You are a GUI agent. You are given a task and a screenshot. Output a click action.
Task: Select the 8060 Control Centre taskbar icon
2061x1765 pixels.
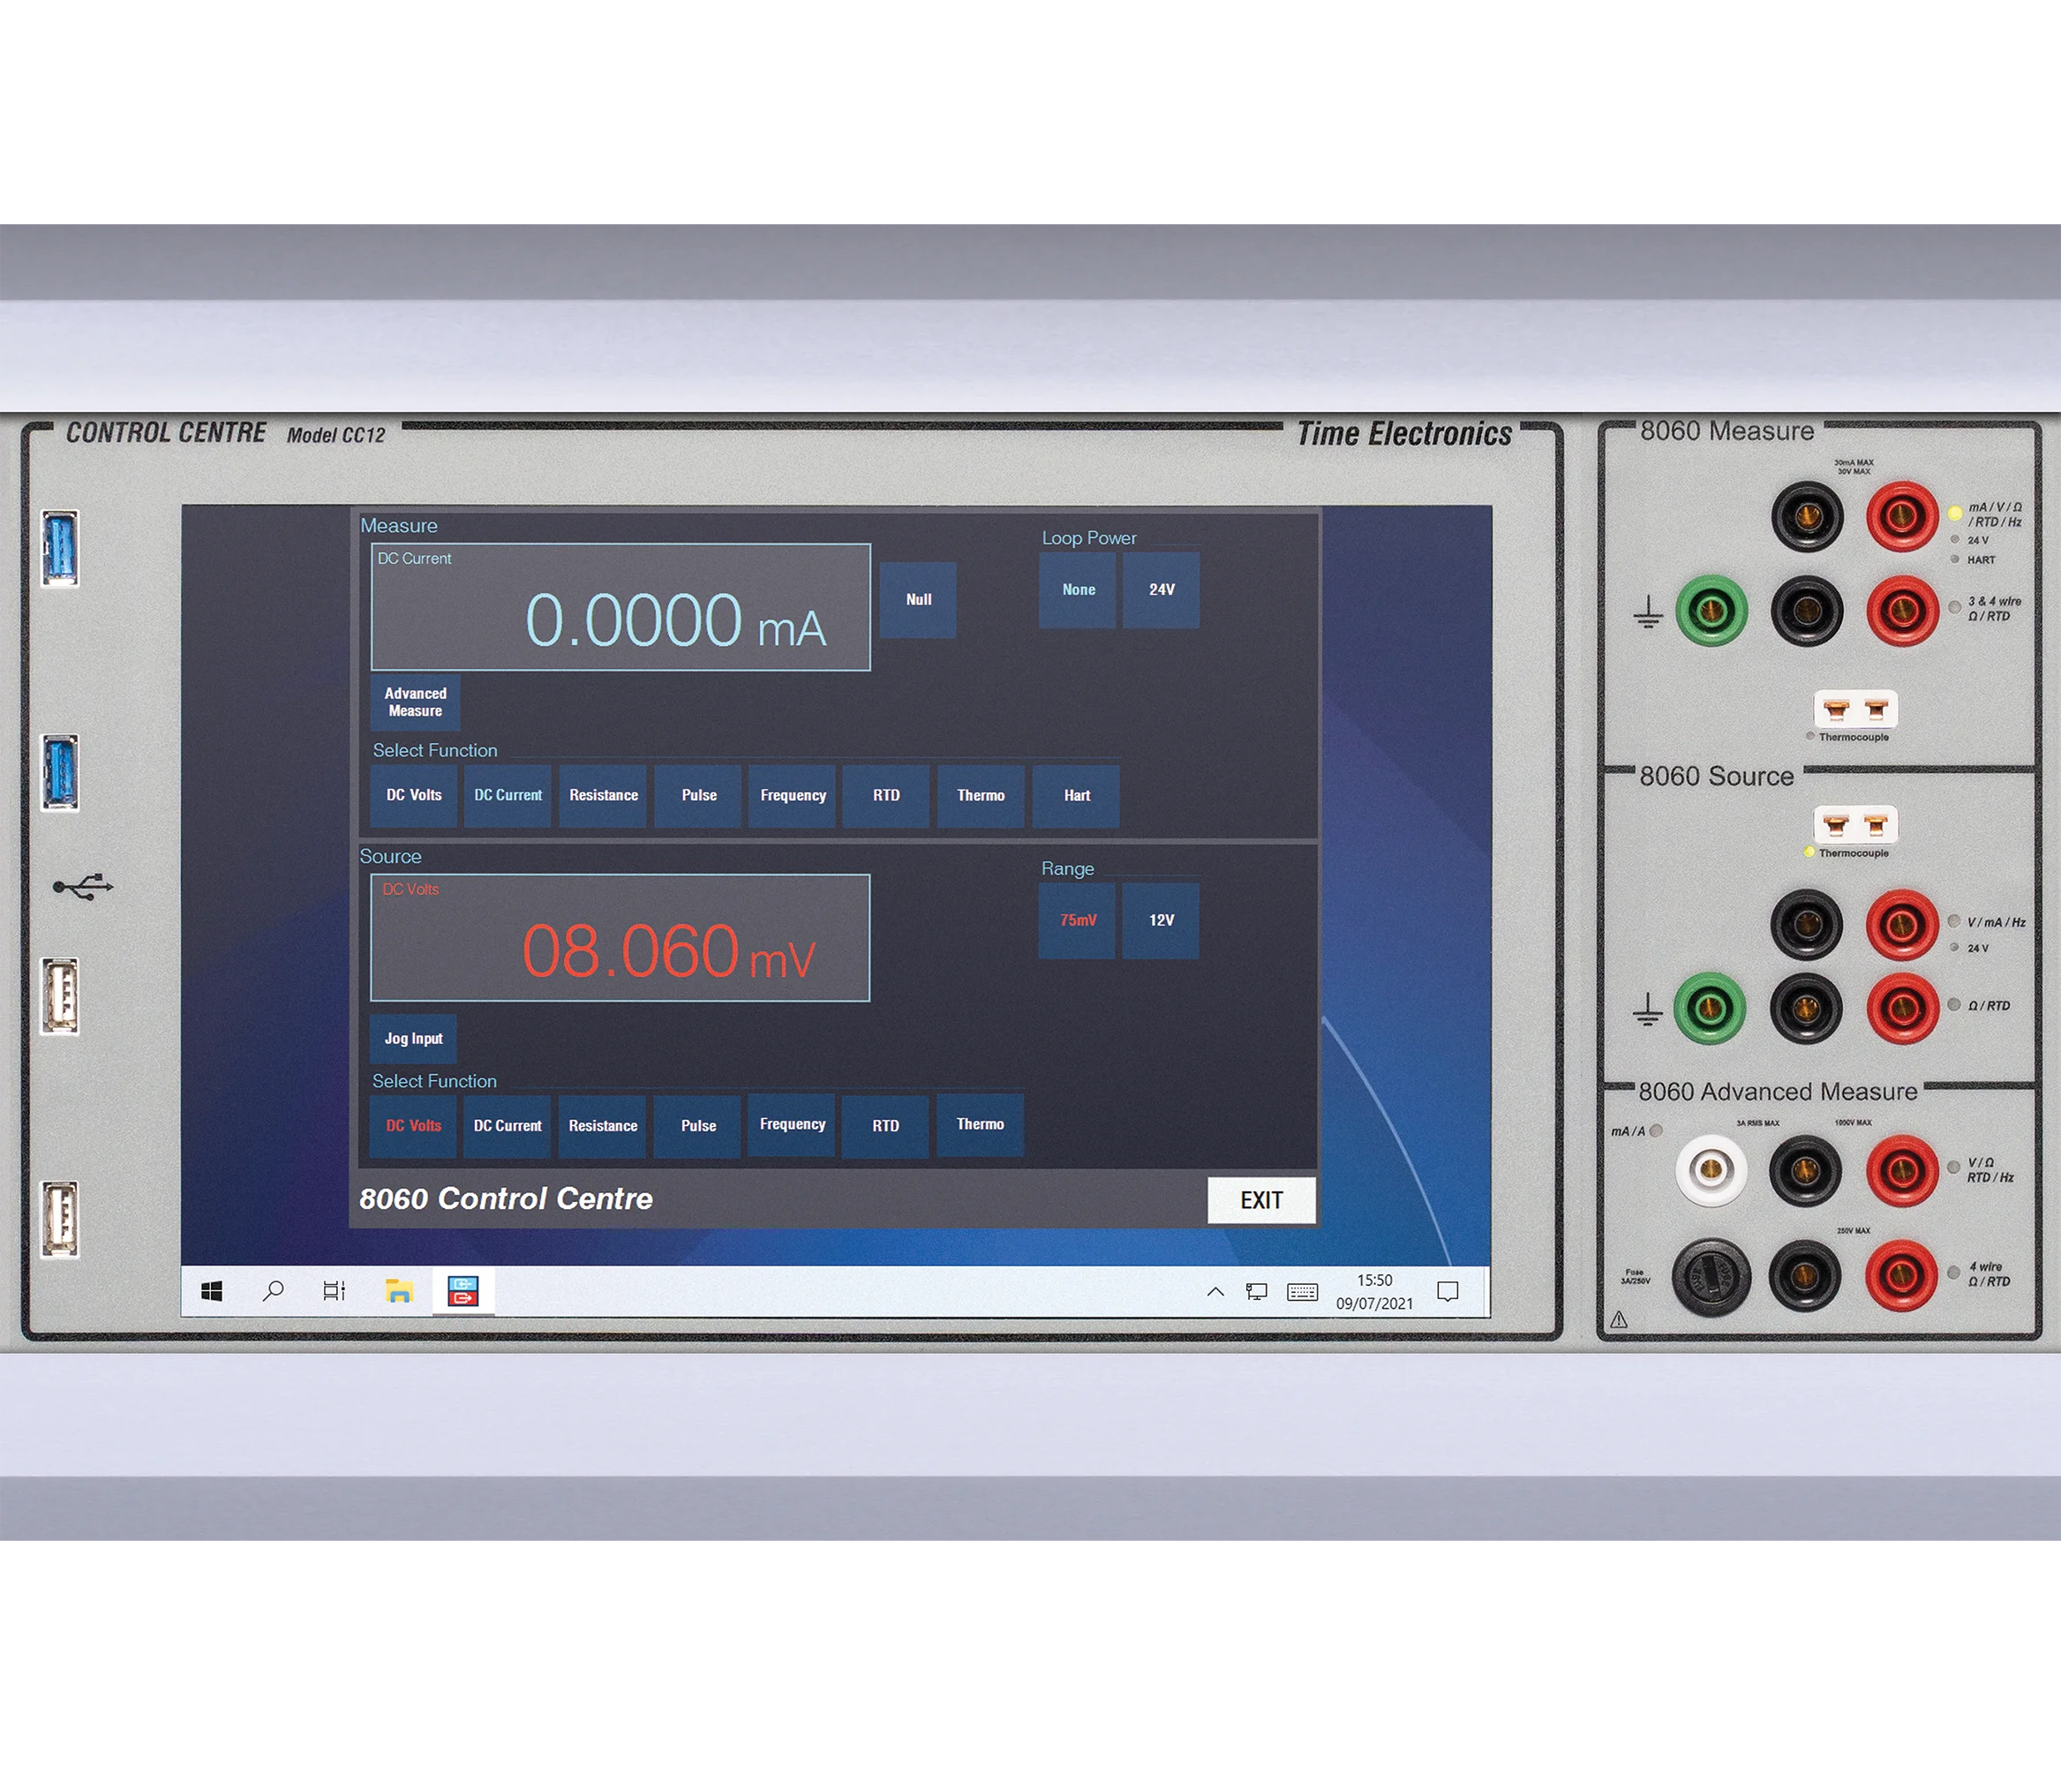(x=462, y=1292)
